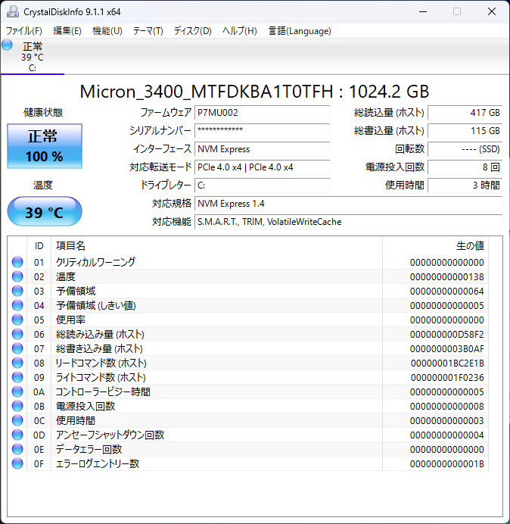Screen dimensions: 510x524
Task: Click the 39 °C temperature button
Action: tap(45, 212)
